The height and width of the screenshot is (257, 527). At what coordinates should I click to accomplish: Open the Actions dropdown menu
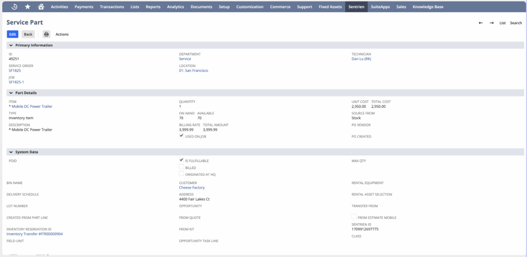pos(62,34)
